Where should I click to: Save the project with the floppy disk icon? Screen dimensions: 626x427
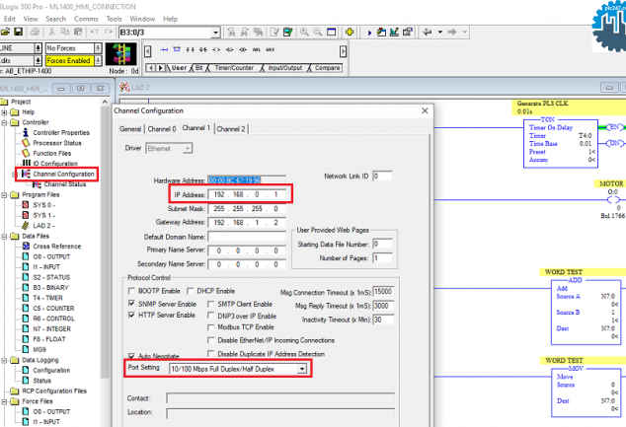click(x=19, y=32)
